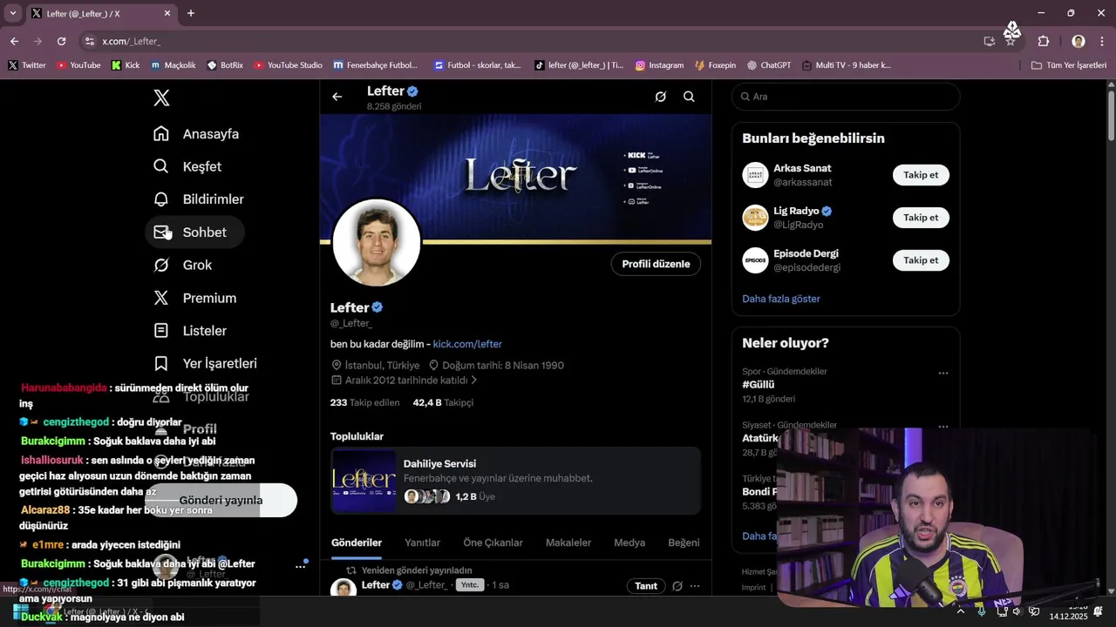The image size is (1116, 627).
Task: Click Daha fazla göster link
Action: click(781, 299)
